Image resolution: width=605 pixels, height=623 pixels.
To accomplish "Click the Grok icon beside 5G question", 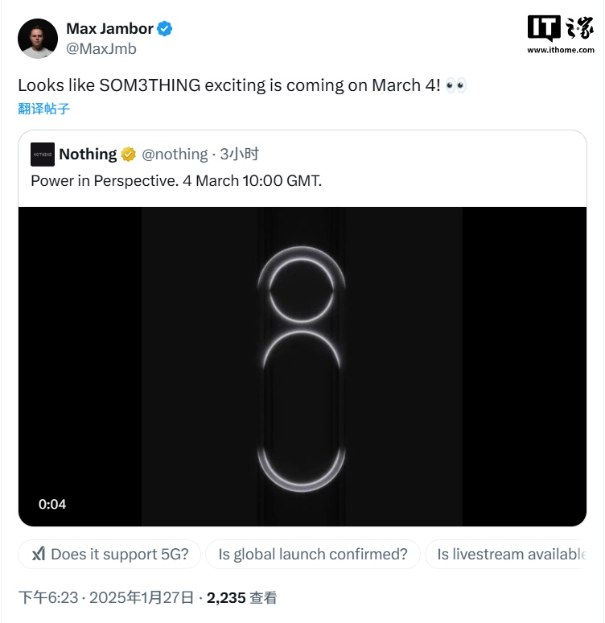I will [x=38, y=554].
